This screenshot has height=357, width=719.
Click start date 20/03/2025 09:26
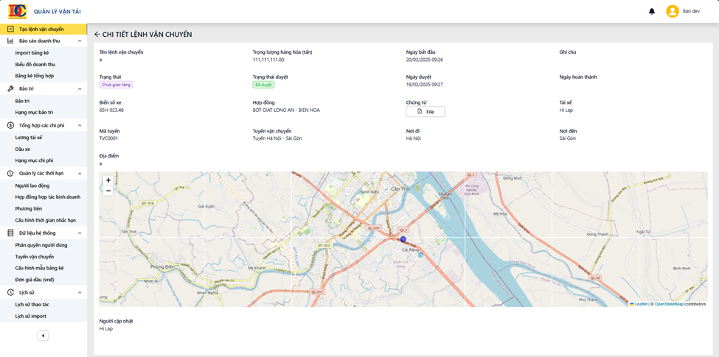[425, 60]
